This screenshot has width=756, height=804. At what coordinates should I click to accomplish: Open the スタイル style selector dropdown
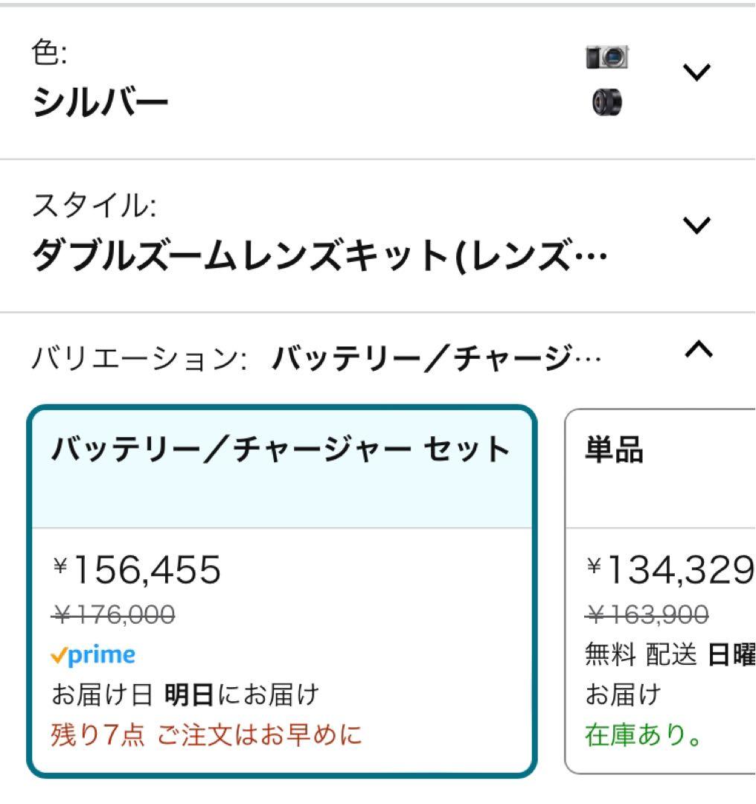(696, 226)
